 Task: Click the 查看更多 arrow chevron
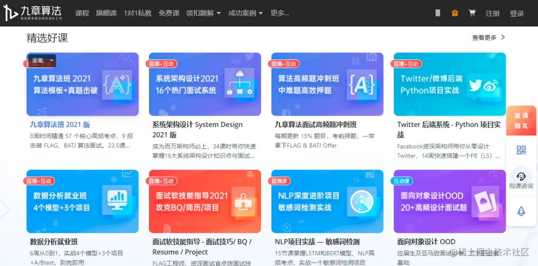[503, 37]
